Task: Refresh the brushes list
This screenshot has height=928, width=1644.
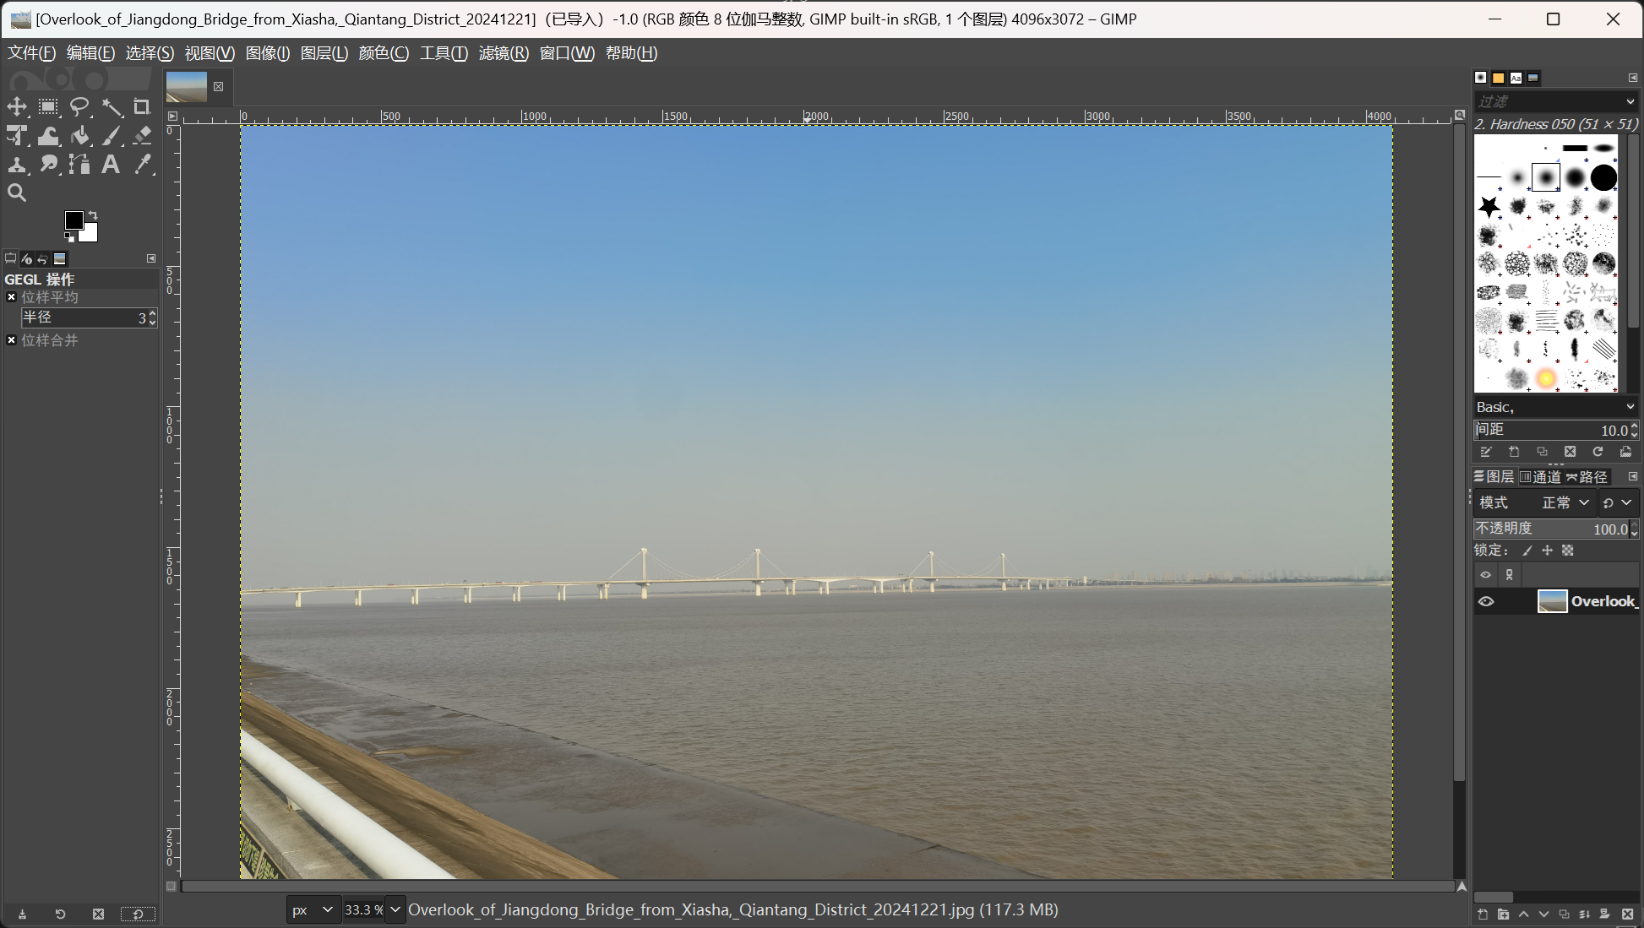Action: pos(1598,452)
